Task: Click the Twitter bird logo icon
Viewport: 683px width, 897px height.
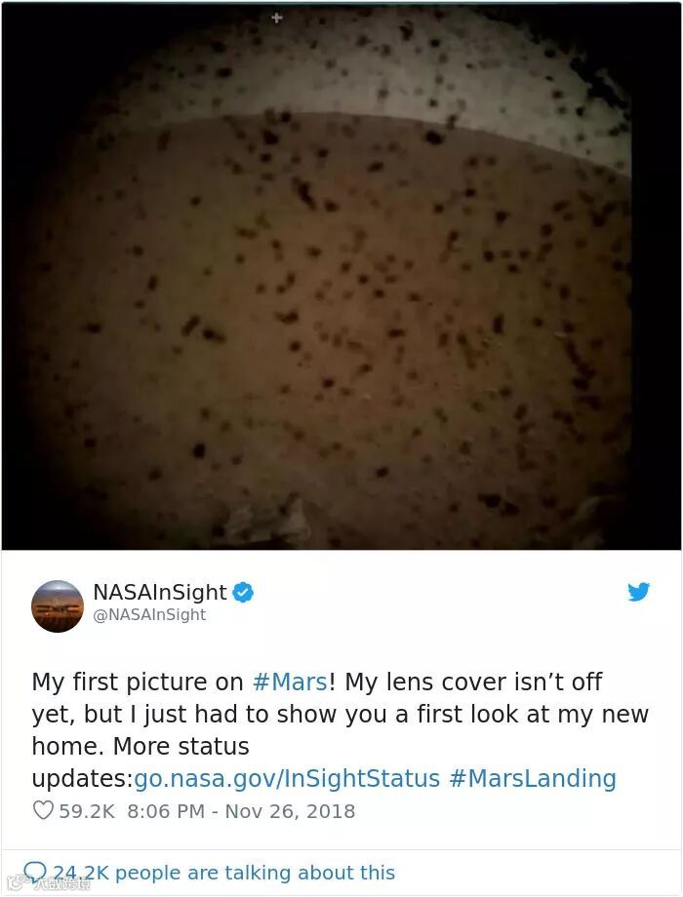Action: coord(638,592)
